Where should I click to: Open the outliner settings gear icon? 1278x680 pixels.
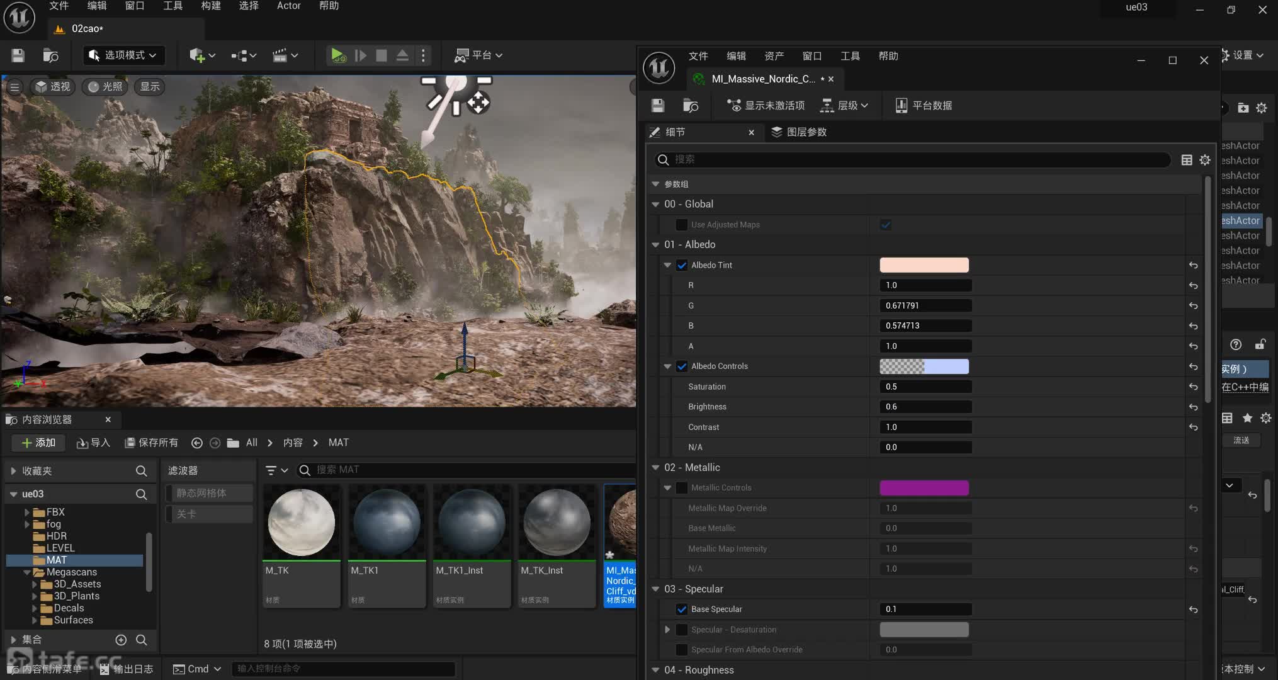pyautogui.click(x=1262, y=108)
